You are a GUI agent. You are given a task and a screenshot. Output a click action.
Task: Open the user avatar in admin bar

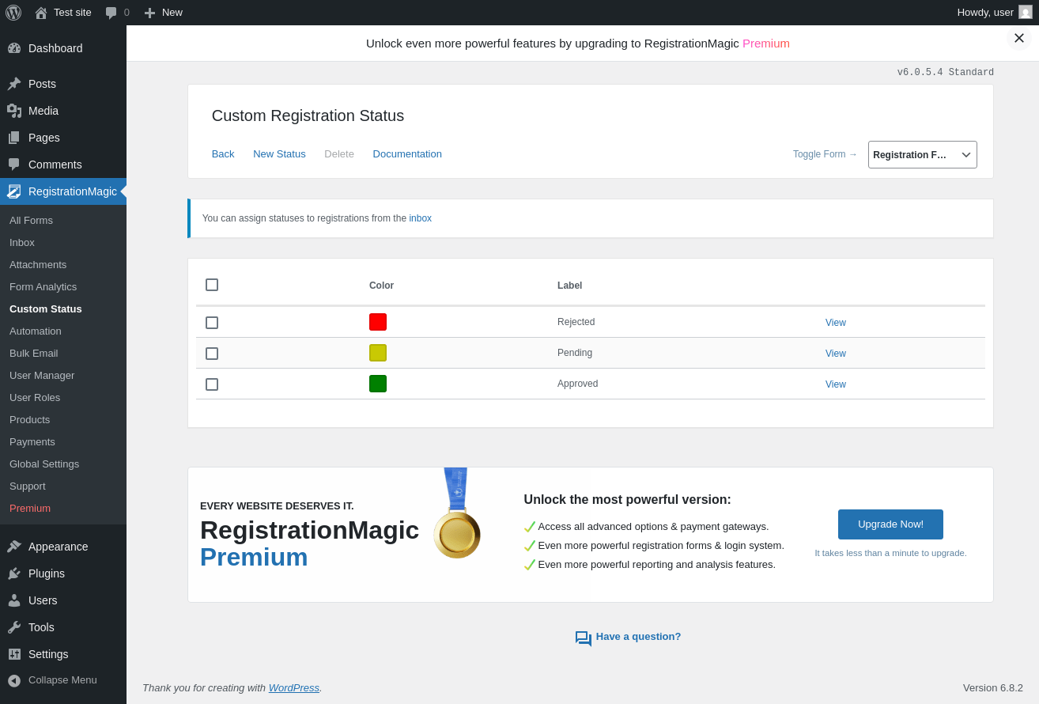(1026, 12)
